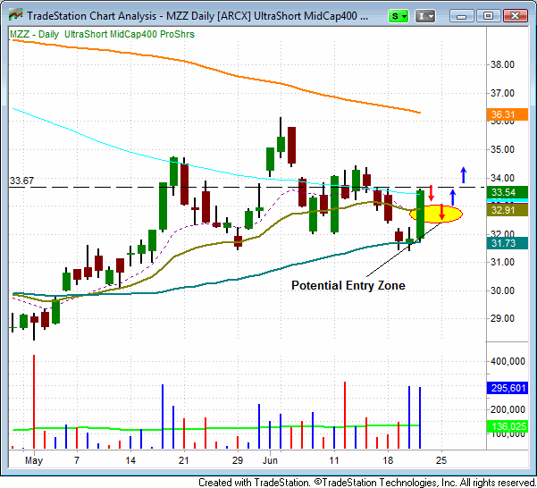The width and height of the screenshot is (537, 488).
Task: Close the chart analysis window
Action: [x=516, y=16]
